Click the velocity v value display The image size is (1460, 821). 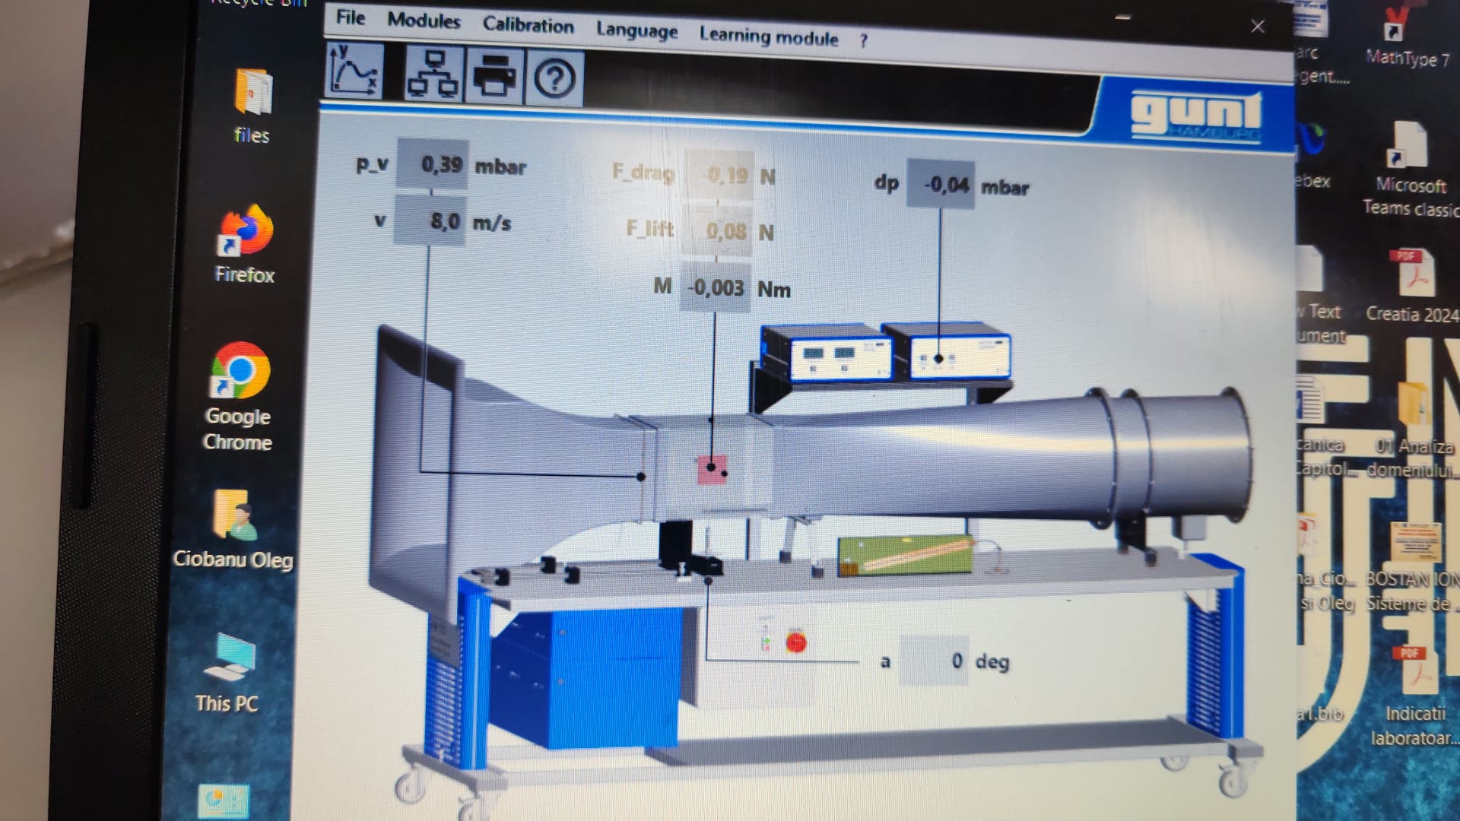pyautogui.click(x=430, y=221)
